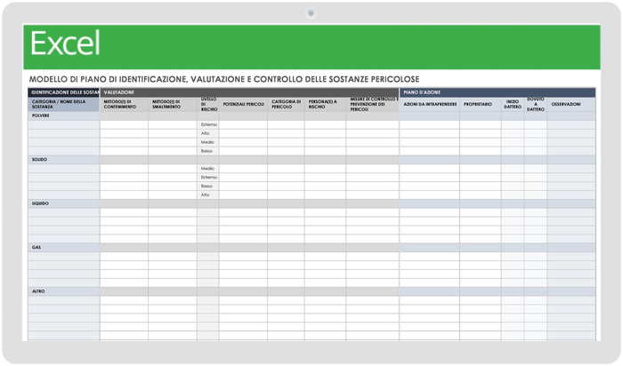The width and height of the screenshot is (623, 366).
Task: Click 'METODO(I) DI SMALTIMENTO' column header
Action: click(x=173, y=104)
